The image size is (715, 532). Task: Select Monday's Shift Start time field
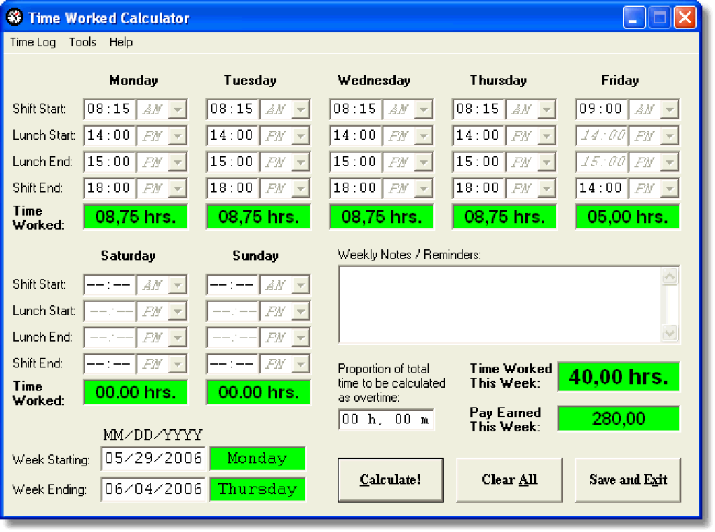click(x=109, y=108)
